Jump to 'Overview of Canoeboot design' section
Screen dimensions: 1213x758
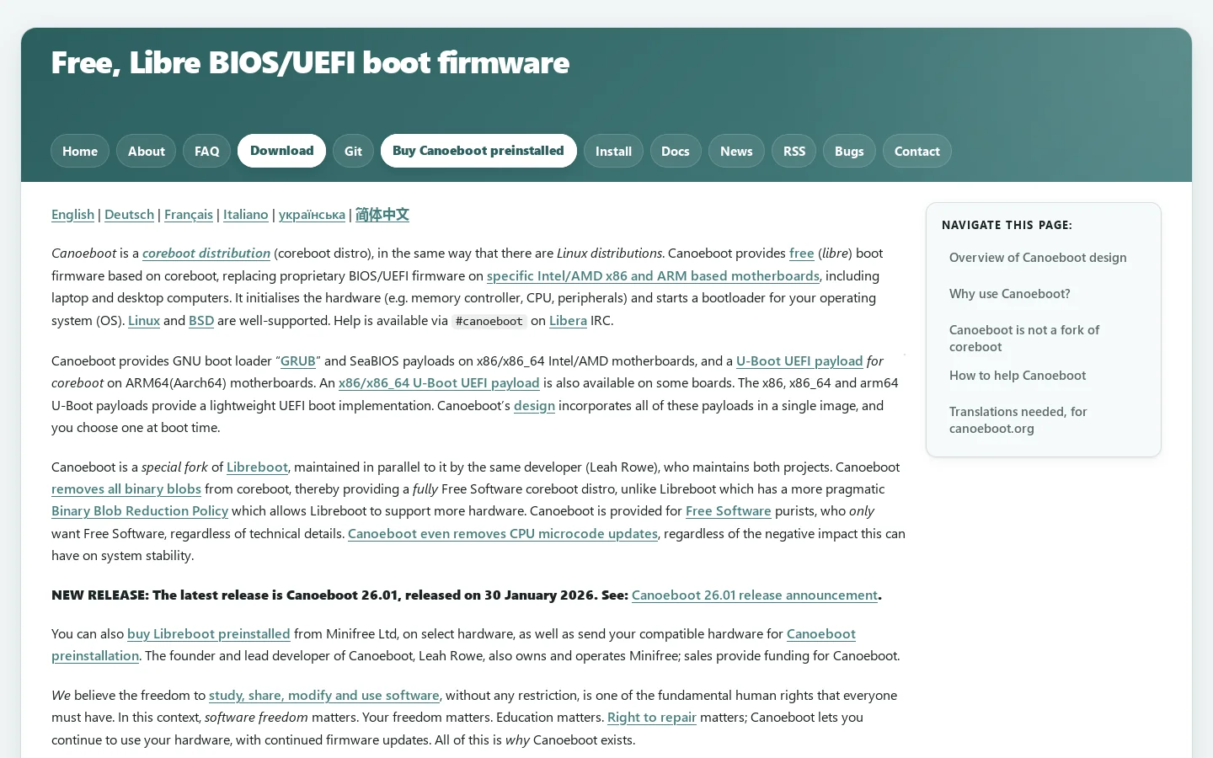(1038, 258)
